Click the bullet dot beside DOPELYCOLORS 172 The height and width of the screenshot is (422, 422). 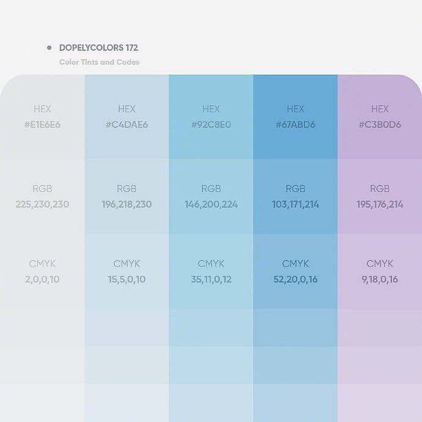pyautogui.click(x=49, y=48)
